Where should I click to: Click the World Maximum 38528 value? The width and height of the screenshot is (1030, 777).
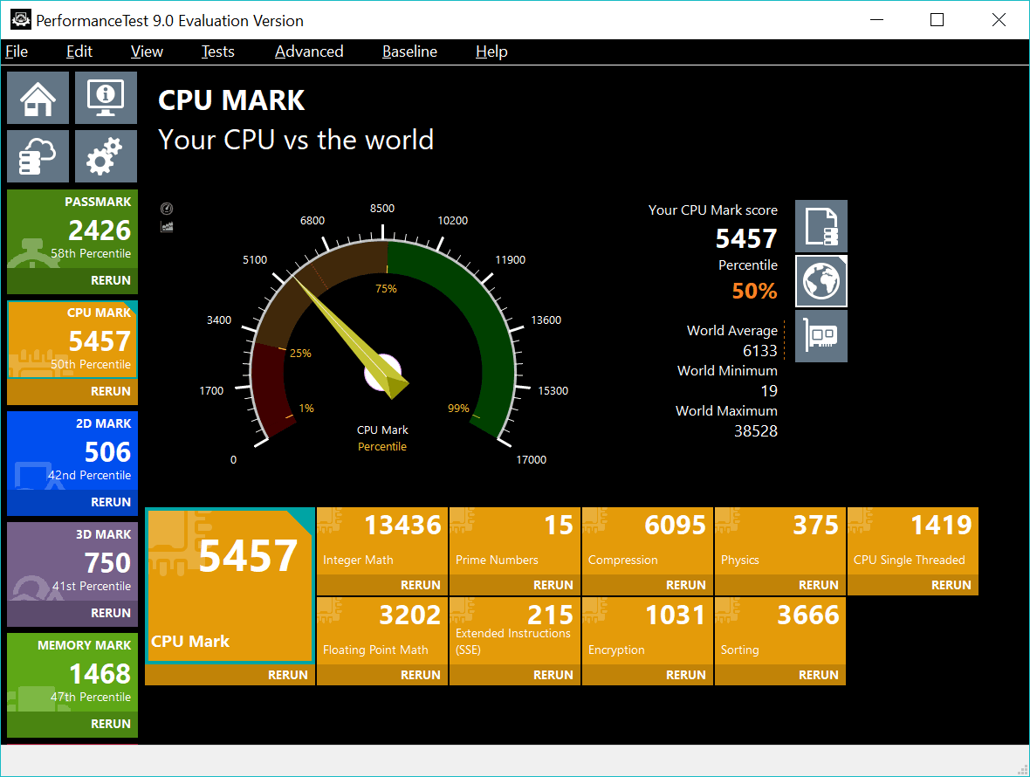point(755,431)
